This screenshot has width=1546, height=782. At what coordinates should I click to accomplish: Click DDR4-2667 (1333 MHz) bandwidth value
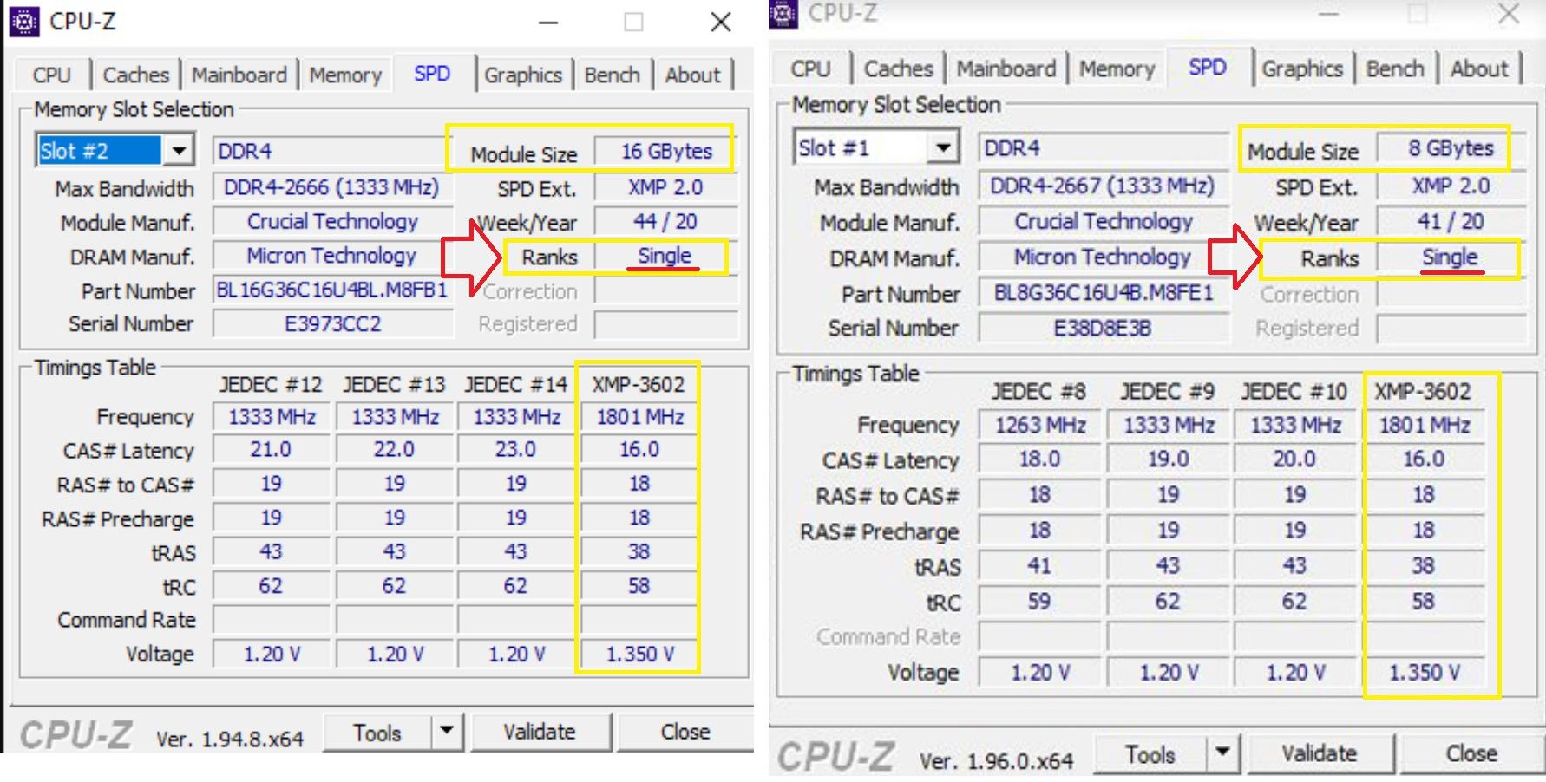point(1104,186)
